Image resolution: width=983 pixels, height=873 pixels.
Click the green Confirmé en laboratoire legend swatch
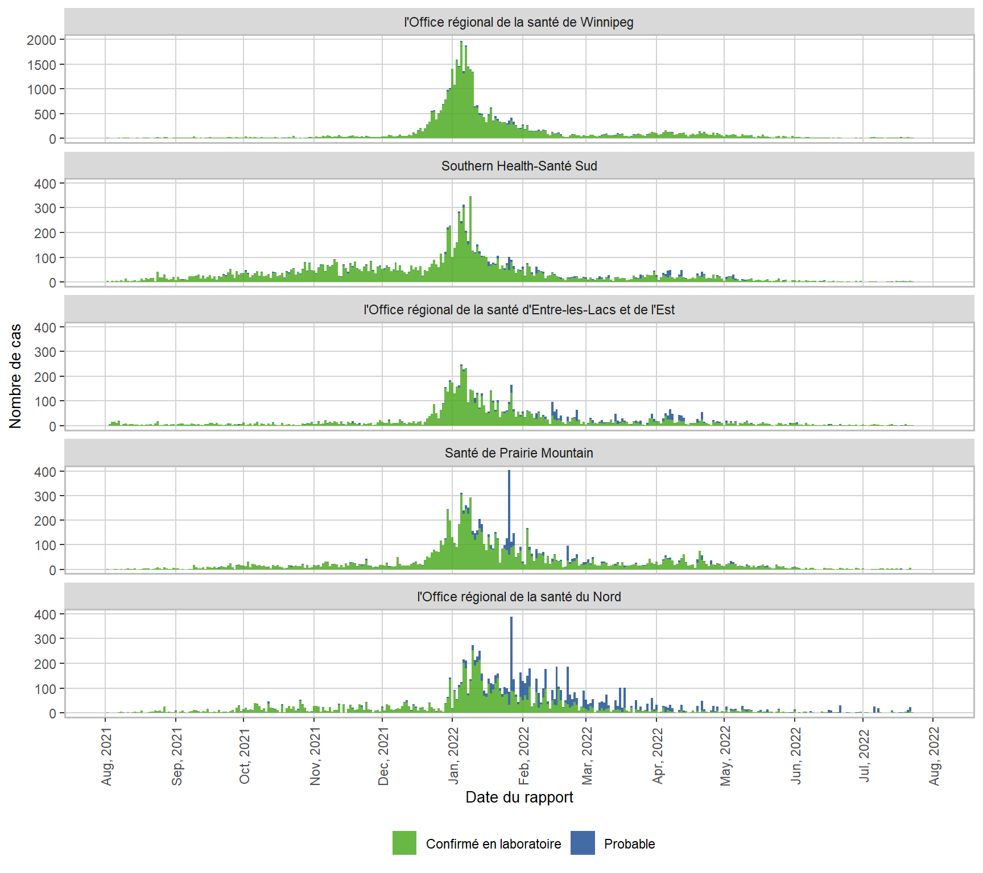pyautogui.click(x=404, y=843)
